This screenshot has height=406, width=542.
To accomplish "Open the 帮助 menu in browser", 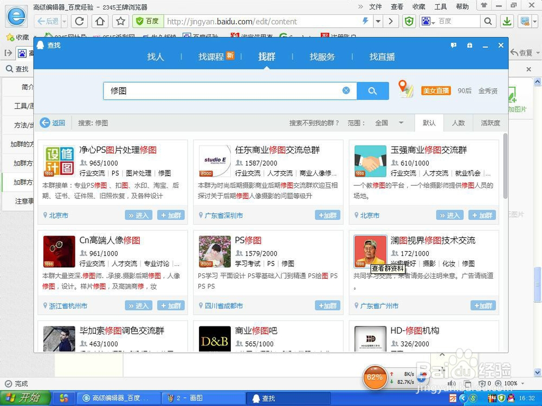I will 462,6.
